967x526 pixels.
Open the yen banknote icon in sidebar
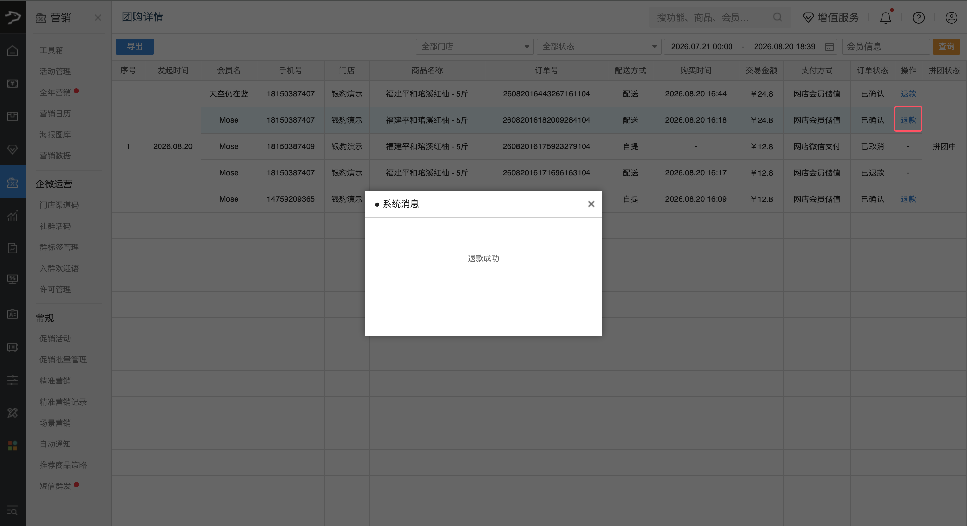[13, 83]
